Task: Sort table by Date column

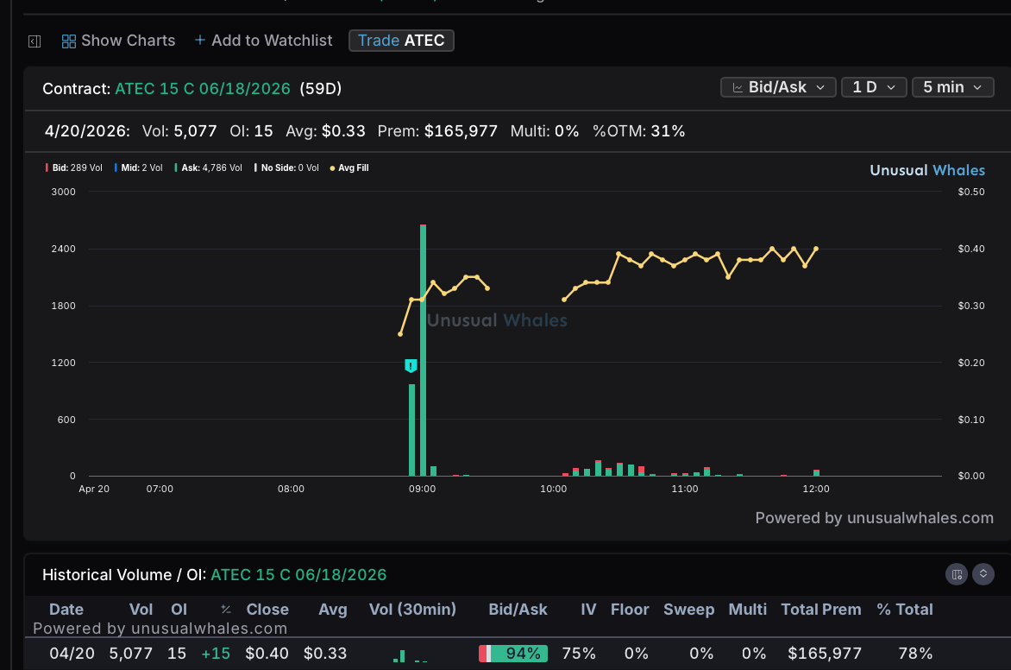Action: point(66,610)
